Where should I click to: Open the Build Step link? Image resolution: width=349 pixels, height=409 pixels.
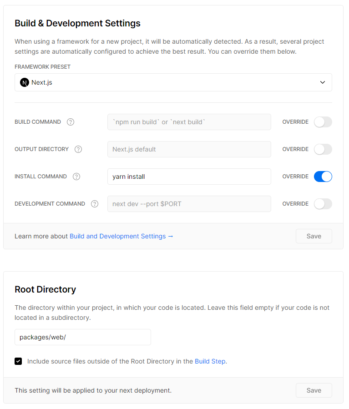210,361
